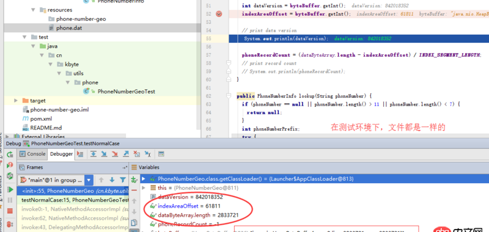The width and height of the screenshot is (489, 232).
Task: Click the green Resume Program icon
Action: pos(10,189)
